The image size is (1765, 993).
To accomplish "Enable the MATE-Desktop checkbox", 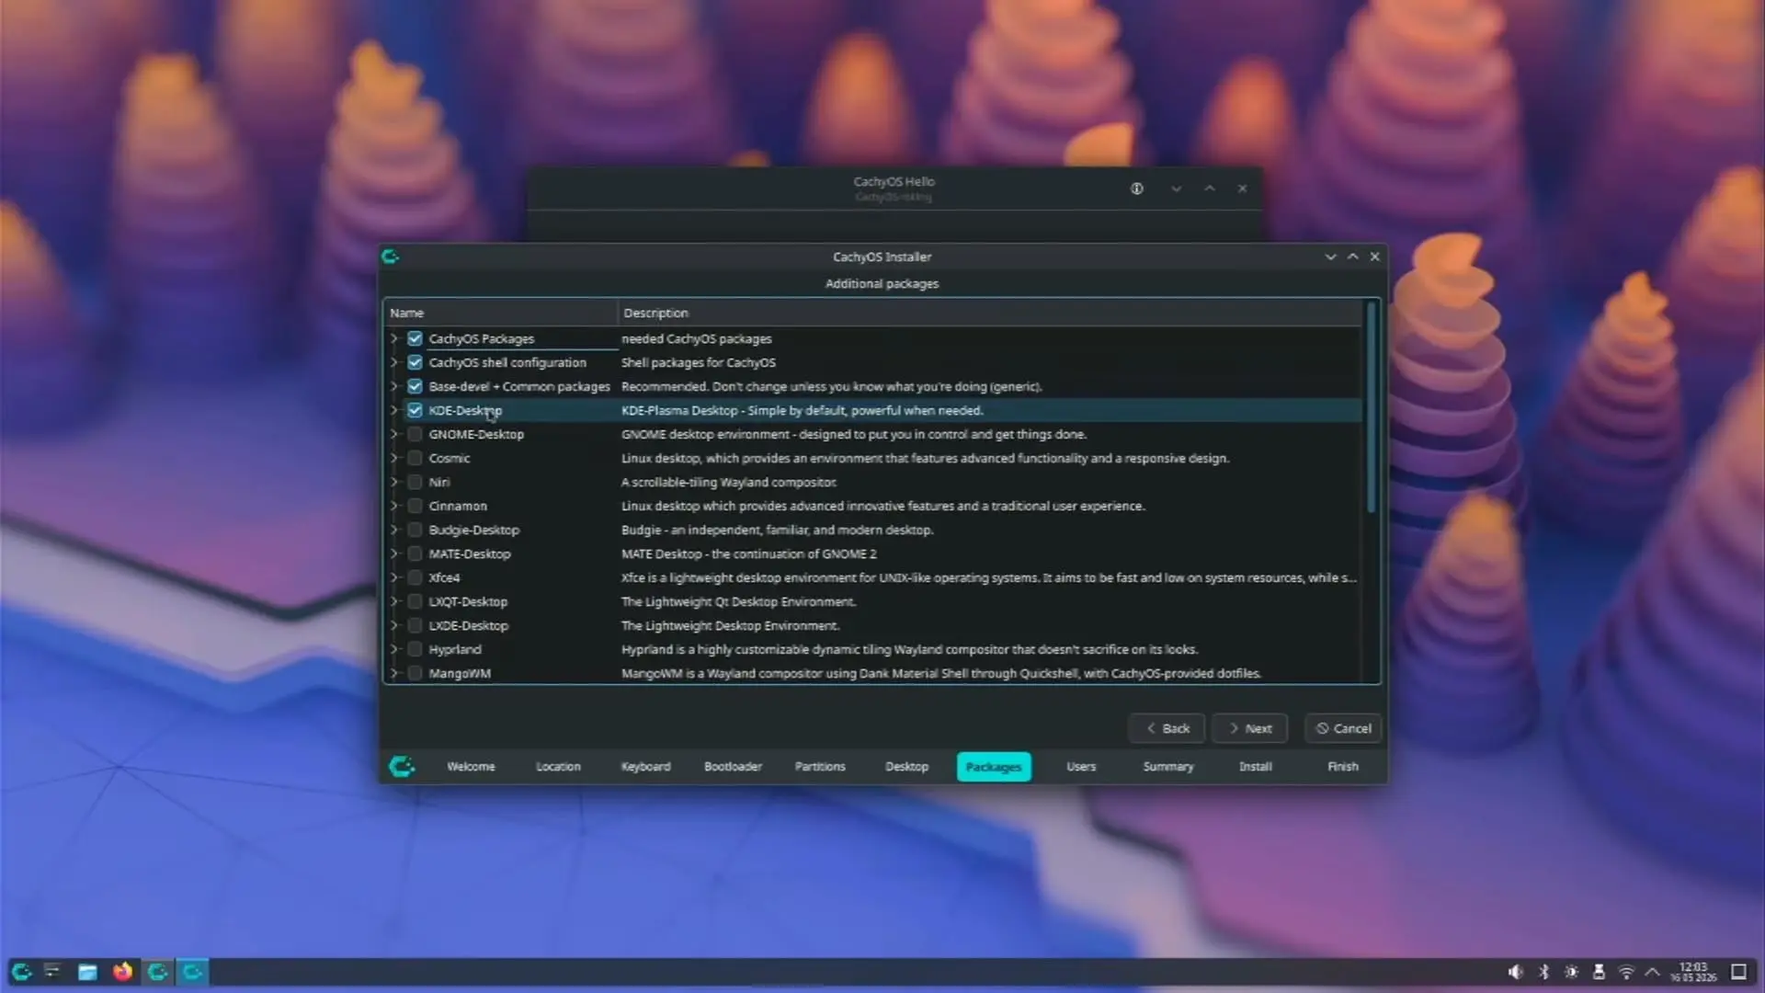I will (415, 554).
